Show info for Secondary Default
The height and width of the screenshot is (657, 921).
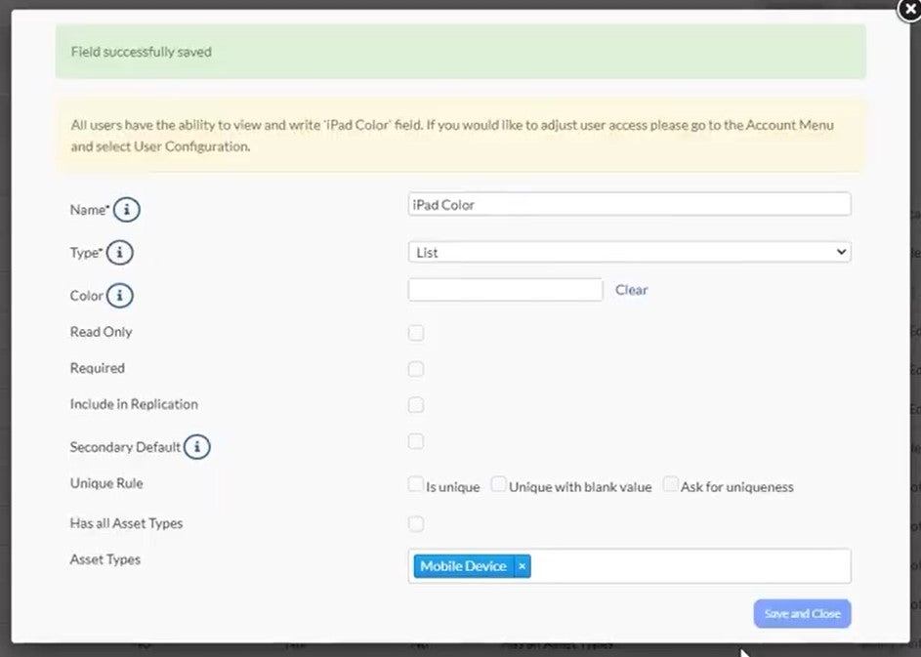(196, 447)
